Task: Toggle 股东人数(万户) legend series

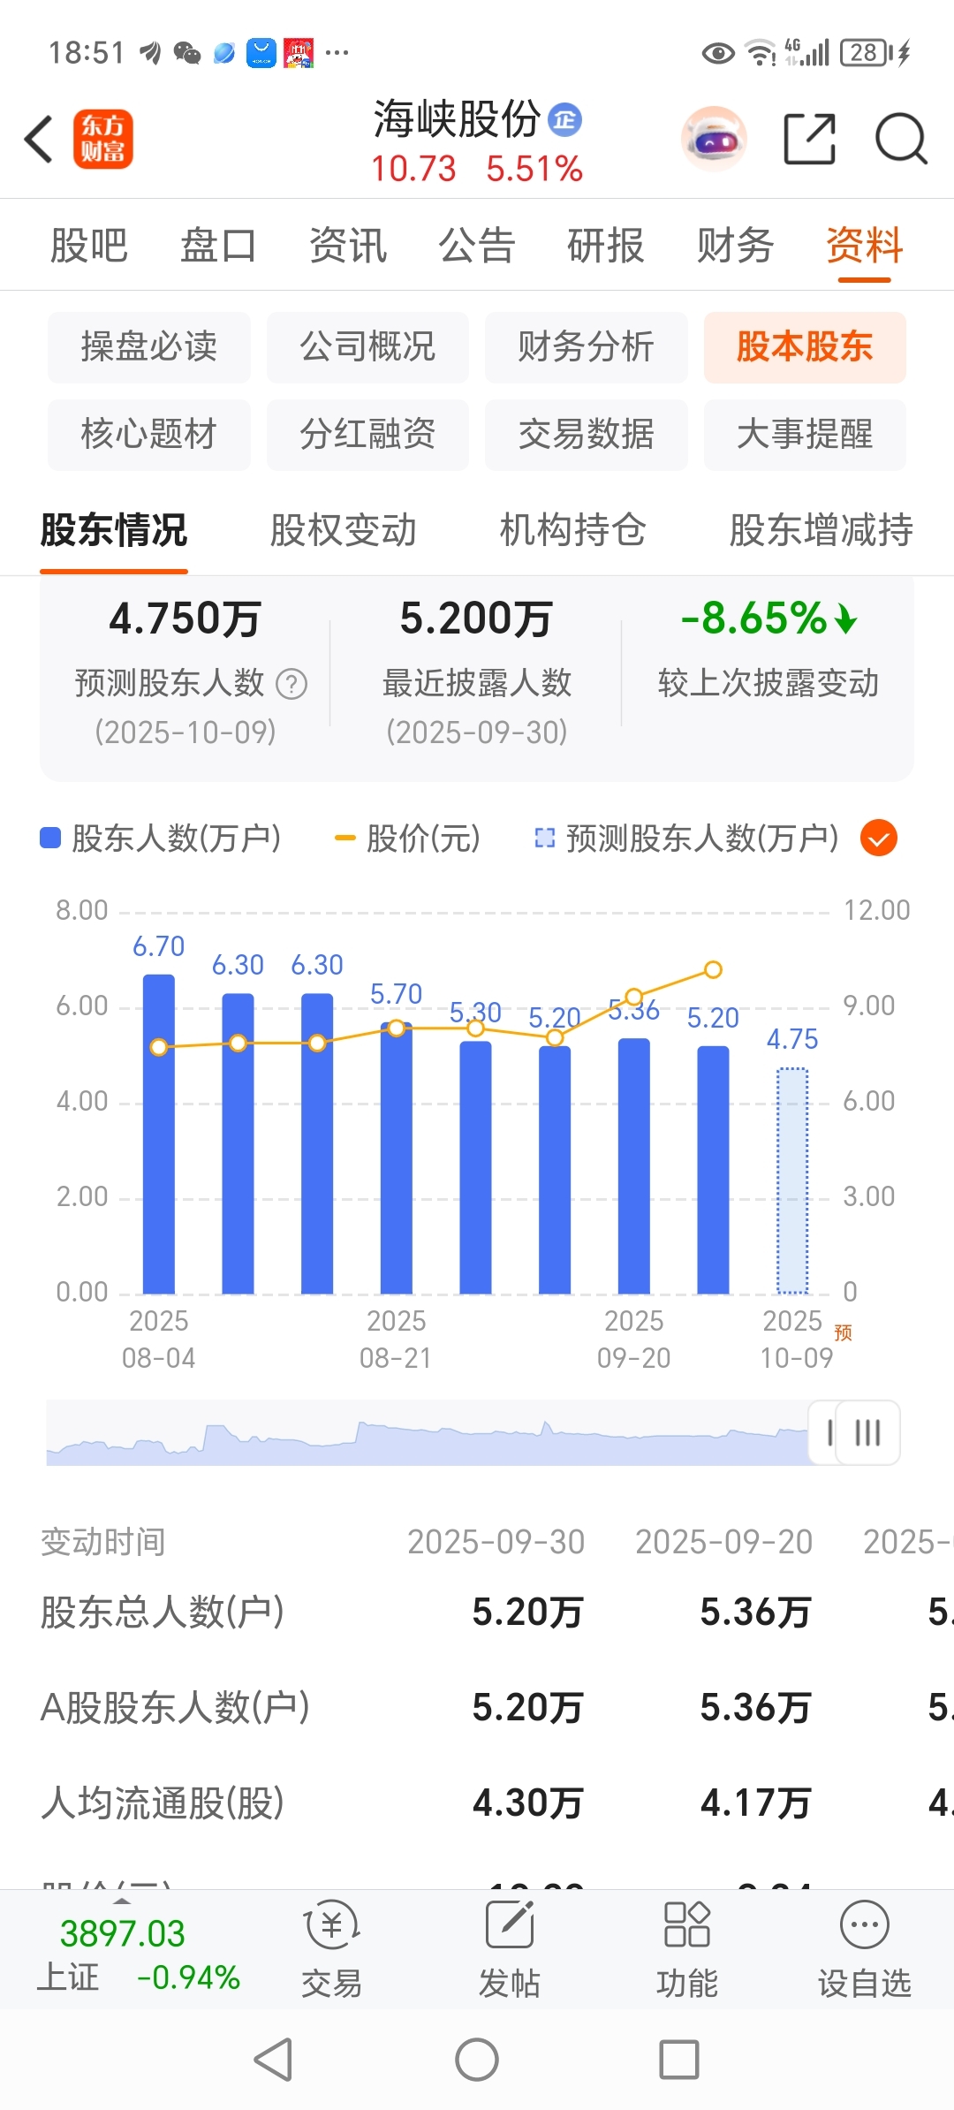Action: (x=161, y=838)
